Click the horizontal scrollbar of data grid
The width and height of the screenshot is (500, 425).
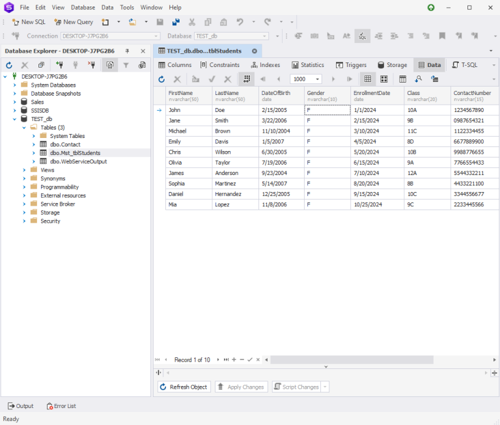click(352, 360)
